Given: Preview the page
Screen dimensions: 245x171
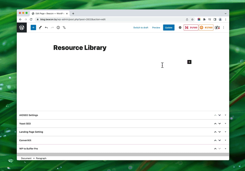Looking at the screenshot, I should tap(156, 28).
